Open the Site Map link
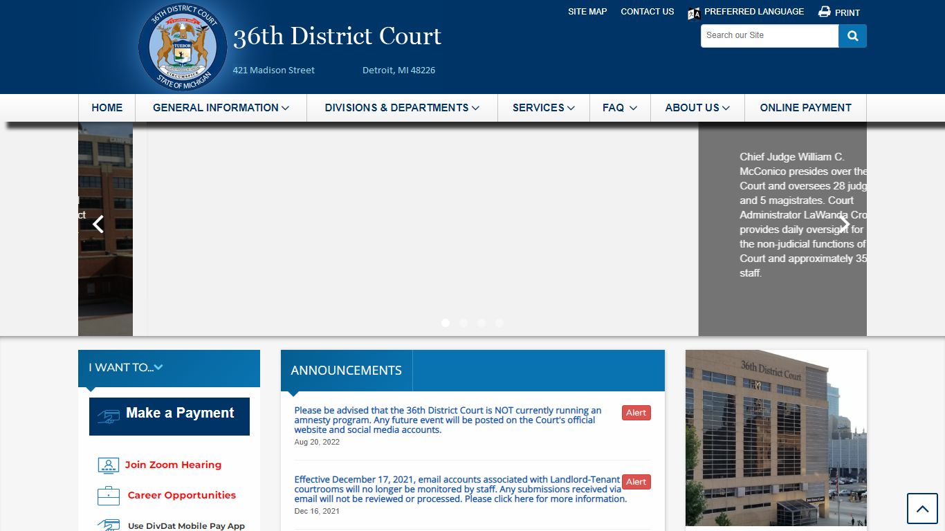 pos(587,12)
